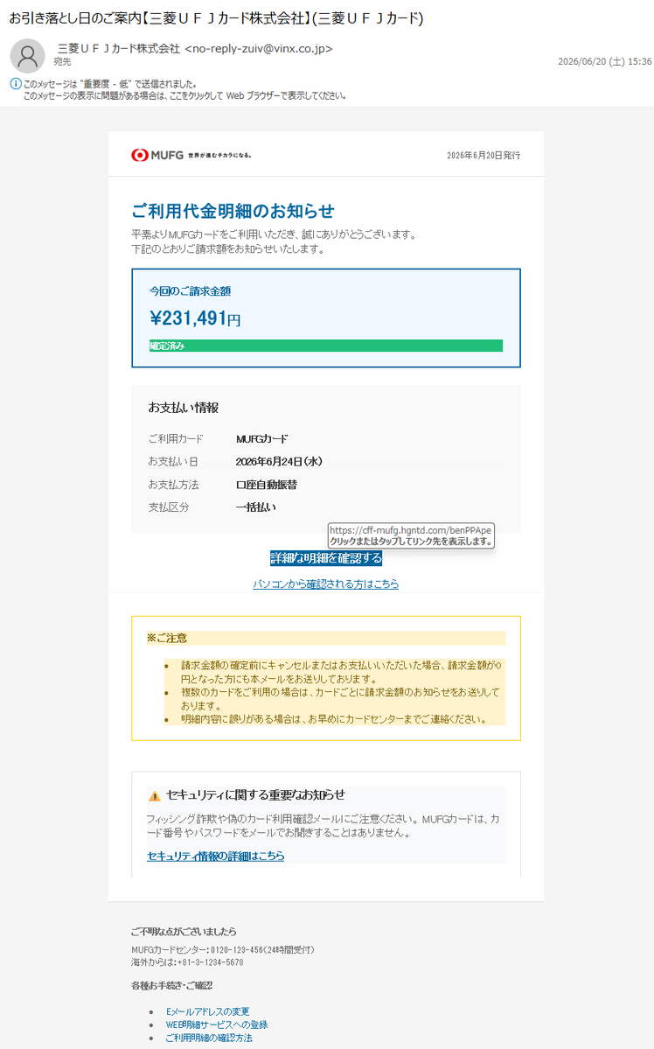Image resolution: width=654 pixels, height=1049 pixels.
Task: Click the ご不明な点がございましたら heading
Action: click(184, 931)
